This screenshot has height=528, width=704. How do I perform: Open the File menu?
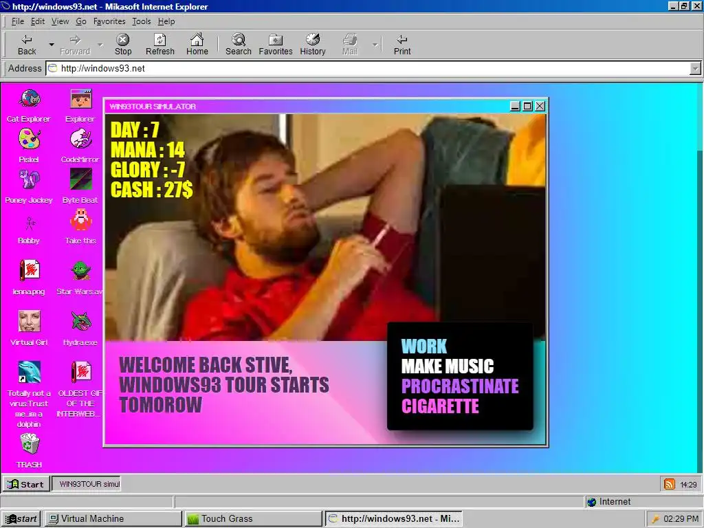click(x=18, y=21)
